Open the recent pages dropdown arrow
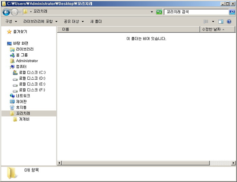The width and height of the screenshot is (237, 182). pyautogui.click(x=20, y=12)
